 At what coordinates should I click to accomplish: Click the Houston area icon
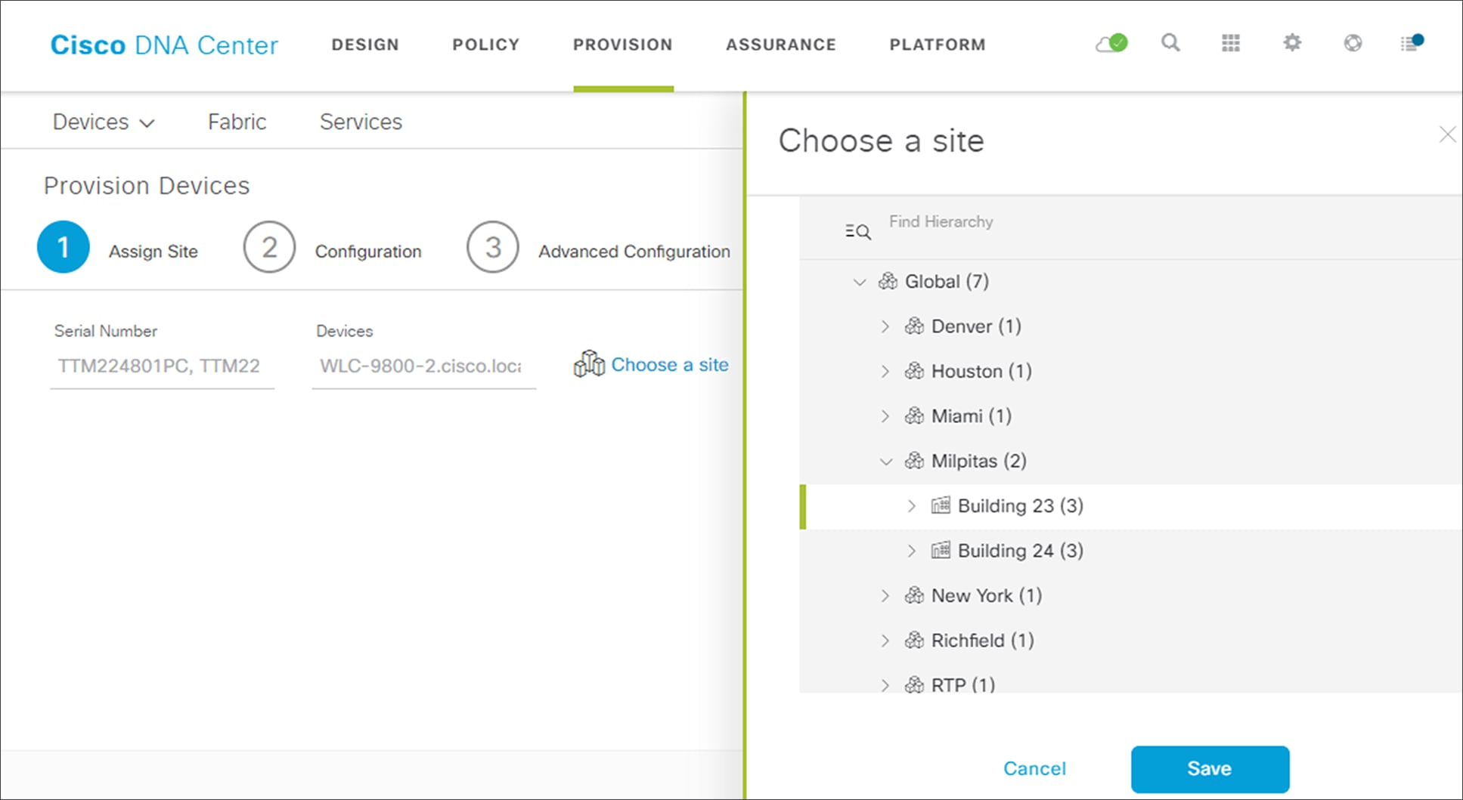(x=914, y=371)
